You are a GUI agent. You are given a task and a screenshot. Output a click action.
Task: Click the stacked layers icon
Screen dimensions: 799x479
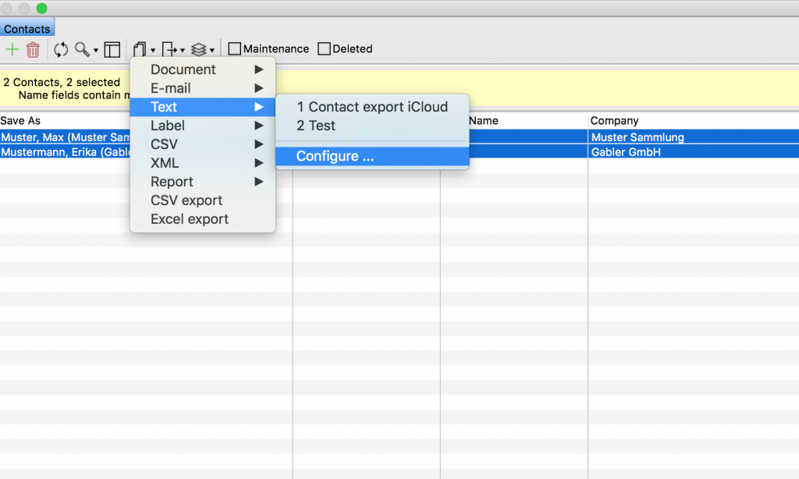(199, 49)
